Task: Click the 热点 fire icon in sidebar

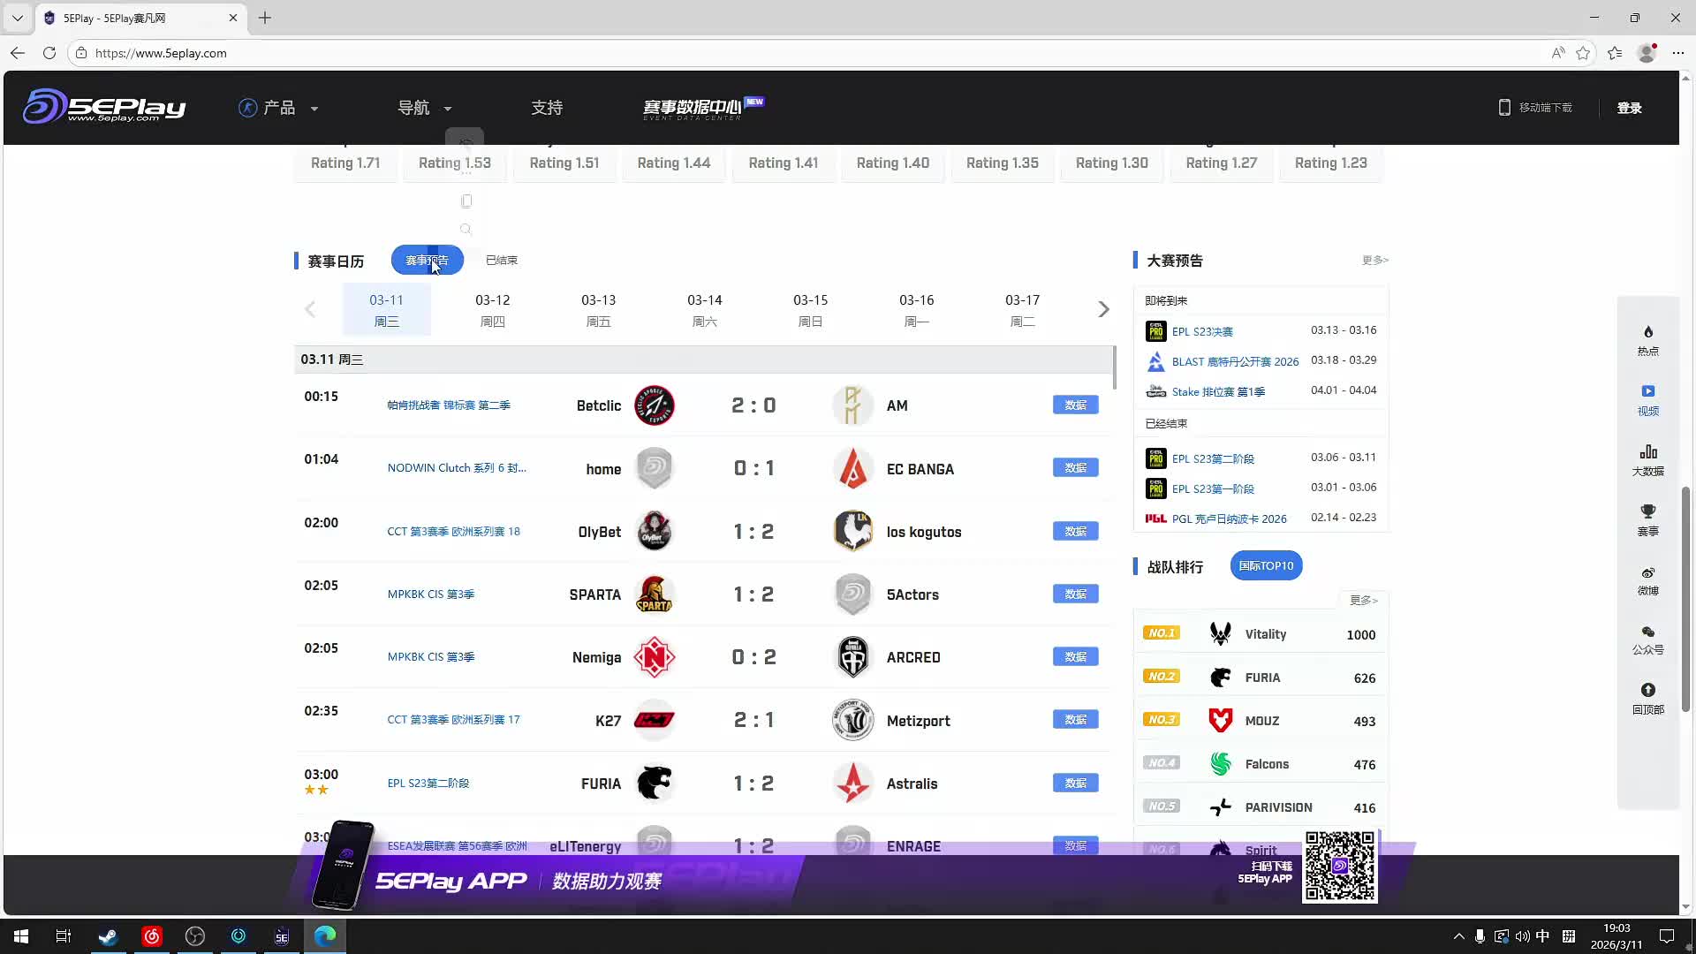Action: click(1647, 333)
